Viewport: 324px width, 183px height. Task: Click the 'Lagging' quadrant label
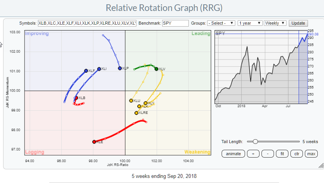[34, 152]
